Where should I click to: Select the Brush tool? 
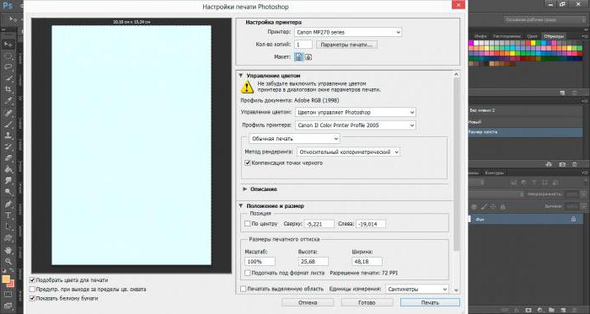coord(8,125)
